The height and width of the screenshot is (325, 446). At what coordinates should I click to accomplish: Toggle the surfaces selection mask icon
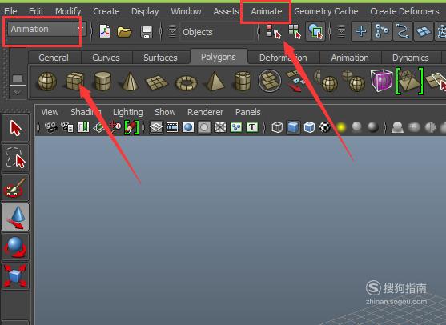click(424, 31)
